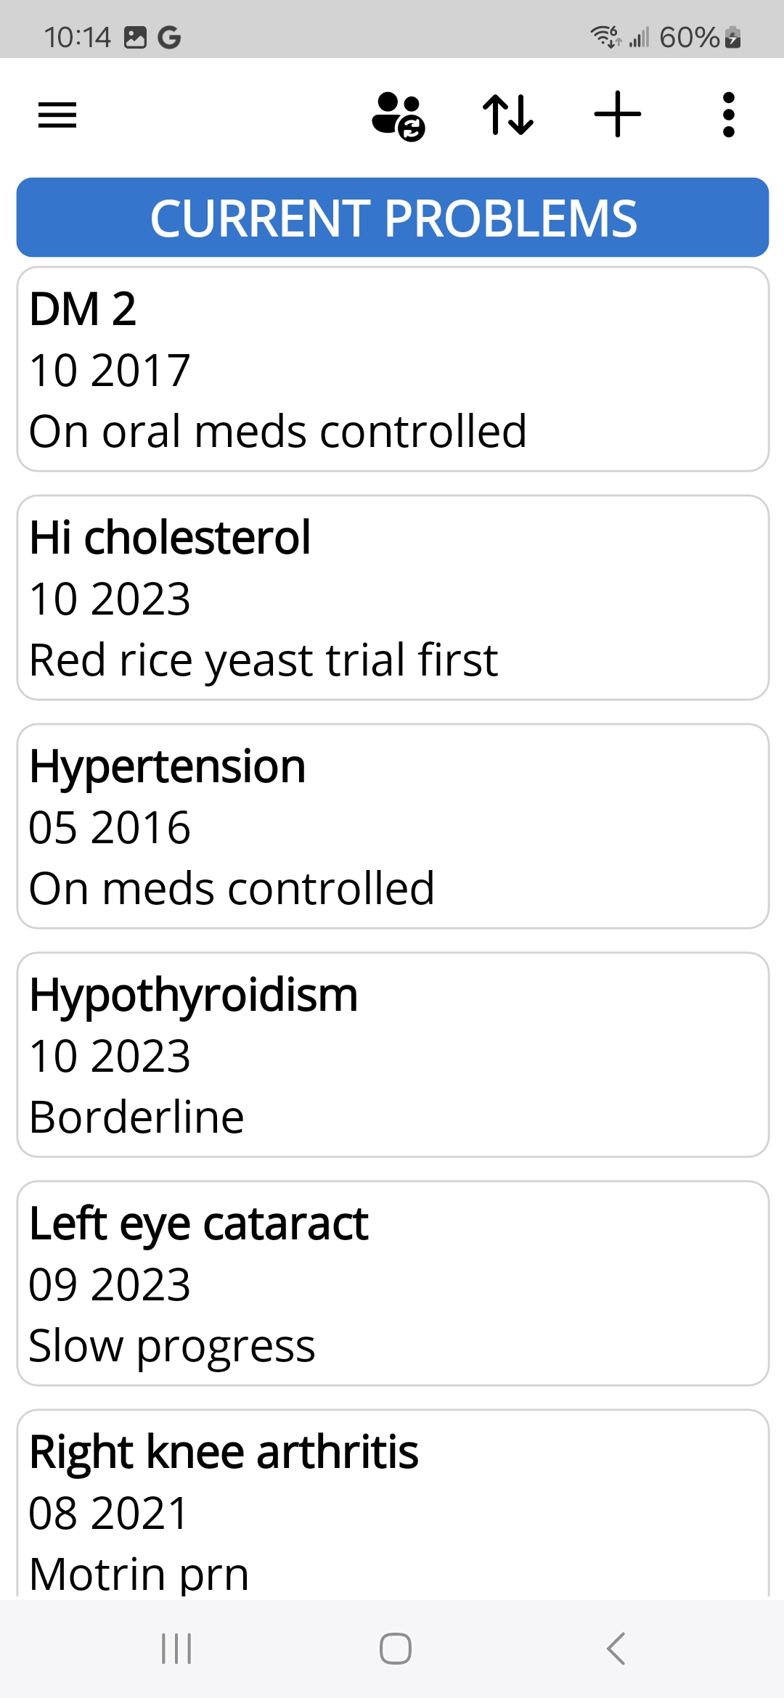This screenshot has width=784, height=1698.
Task: Tap the battery percentage indicator
Action: point(689,37)
